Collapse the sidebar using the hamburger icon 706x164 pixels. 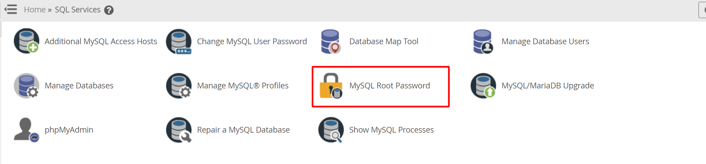11,9
